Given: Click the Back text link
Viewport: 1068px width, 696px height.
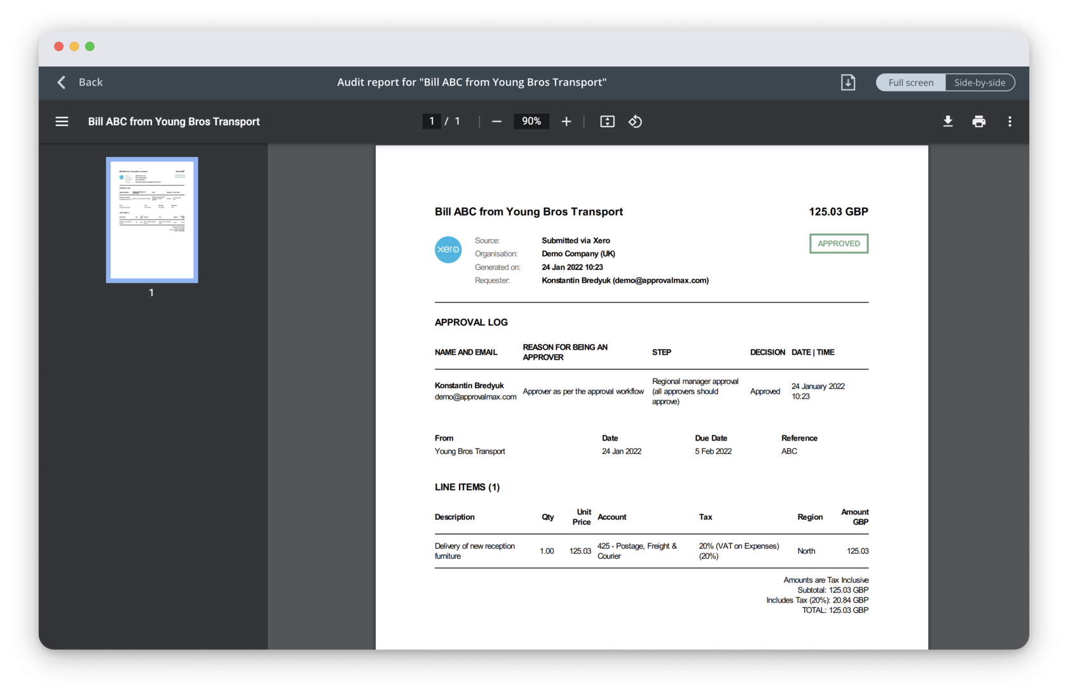Looking at the screenshot, I should (x=90, y=82).
